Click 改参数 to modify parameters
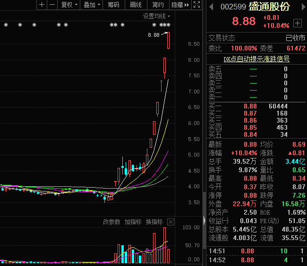Viewport: 307px width, 266px height. coord(112,222)
